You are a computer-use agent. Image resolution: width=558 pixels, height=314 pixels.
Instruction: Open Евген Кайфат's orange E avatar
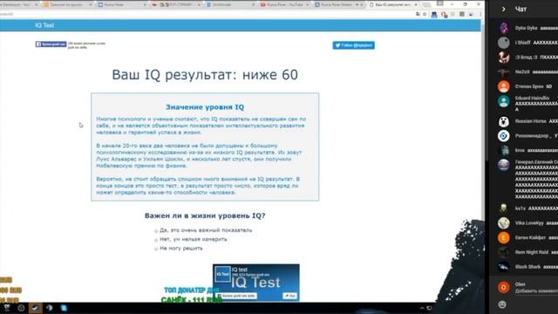[504, 237]
